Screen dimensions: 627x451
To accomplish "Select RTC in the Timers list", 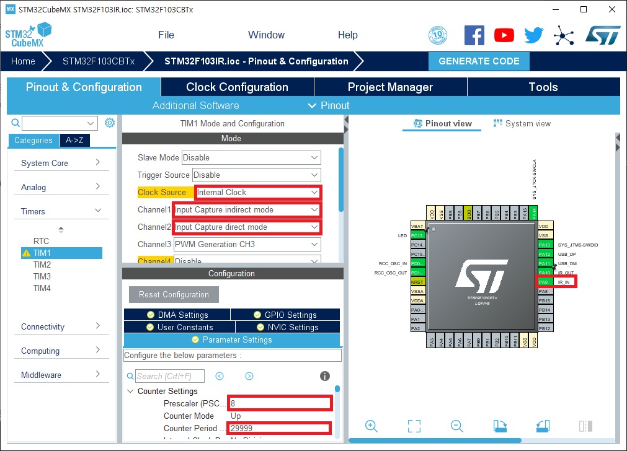I will [41, 241].
